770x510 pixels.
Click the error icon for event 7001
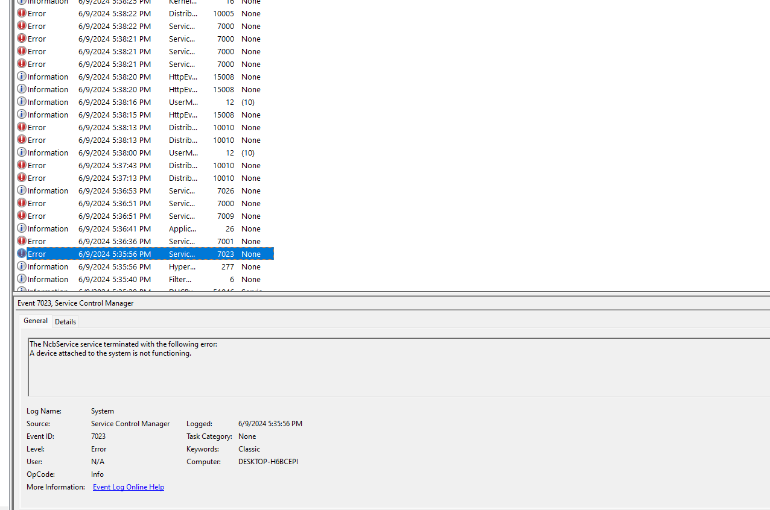point(22,241)
